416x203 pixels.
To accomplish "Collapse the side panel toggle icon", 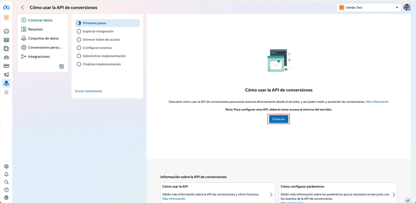I will pyautogui.click(x=62, y=66).
